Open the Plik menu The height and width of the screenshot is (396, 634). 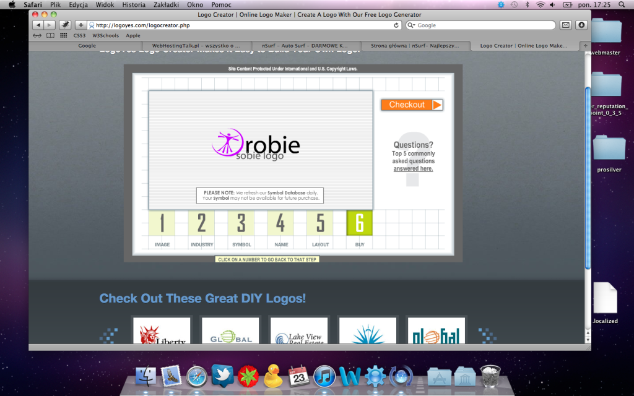(x=55, y=4)
